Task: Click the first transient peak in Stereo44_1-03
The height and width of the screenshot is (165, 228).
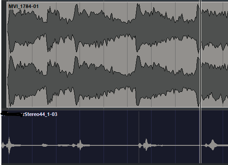Action: (x=9, y=145)
